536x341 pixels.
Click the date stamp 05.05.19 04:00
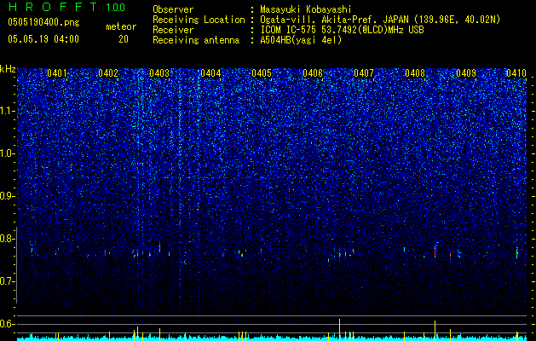[43, 39]
